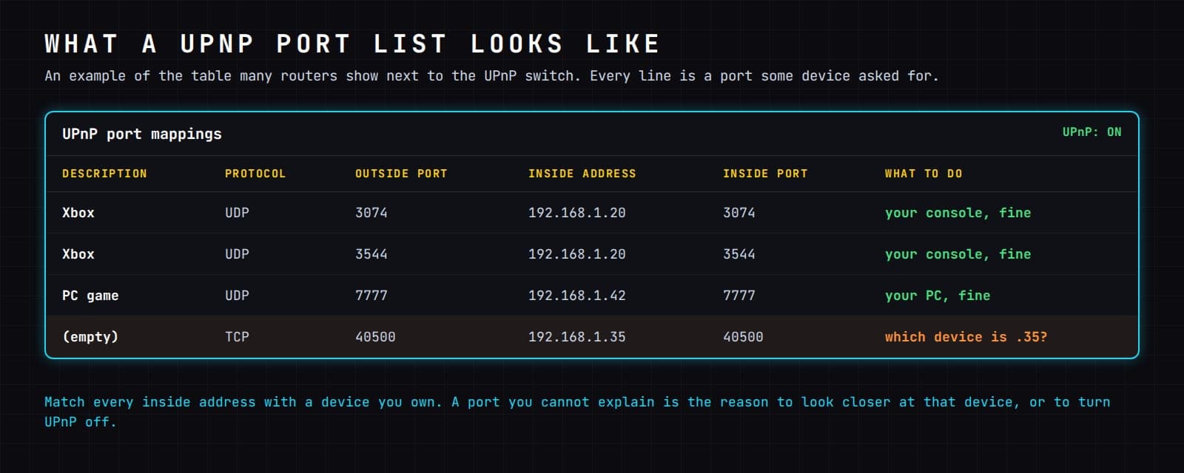Image resolution: width=1184 pixels, height=473 pixels.
Task: Select the outside port value 7777
Action: [371, 296]
